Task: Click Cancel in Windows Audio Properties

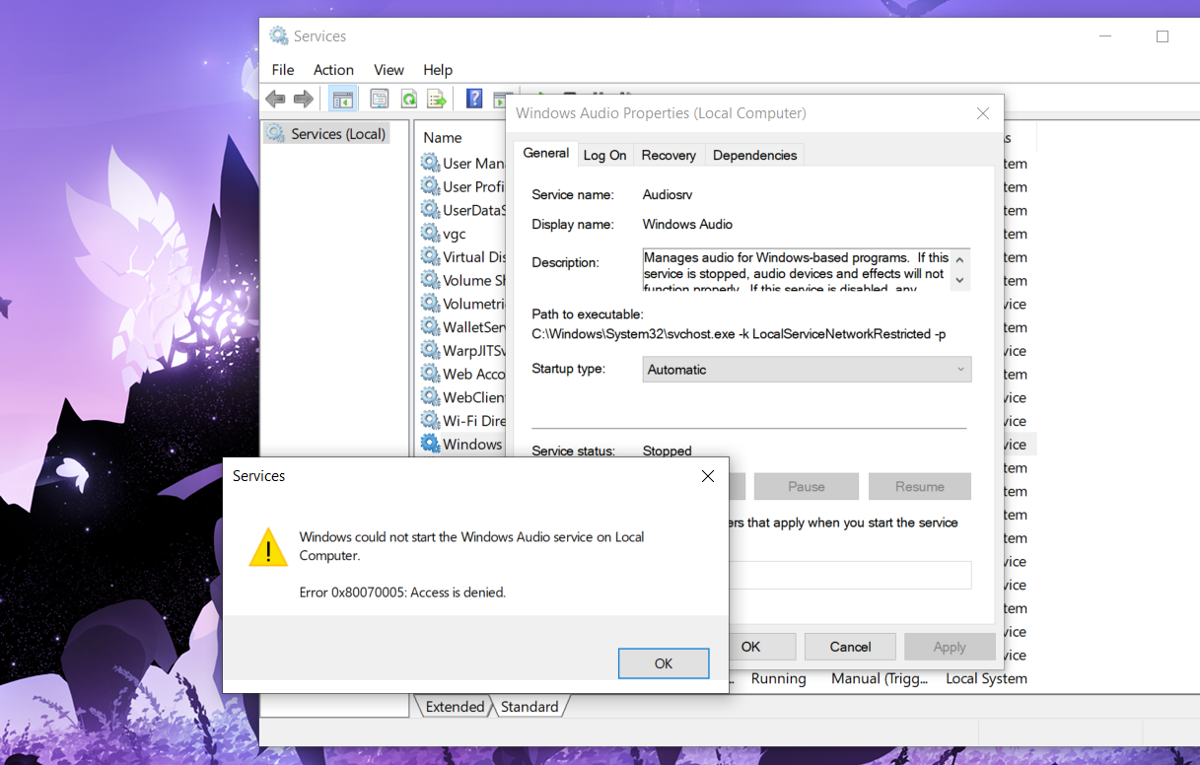Action: pyautogui.click(x=850, y=647)
